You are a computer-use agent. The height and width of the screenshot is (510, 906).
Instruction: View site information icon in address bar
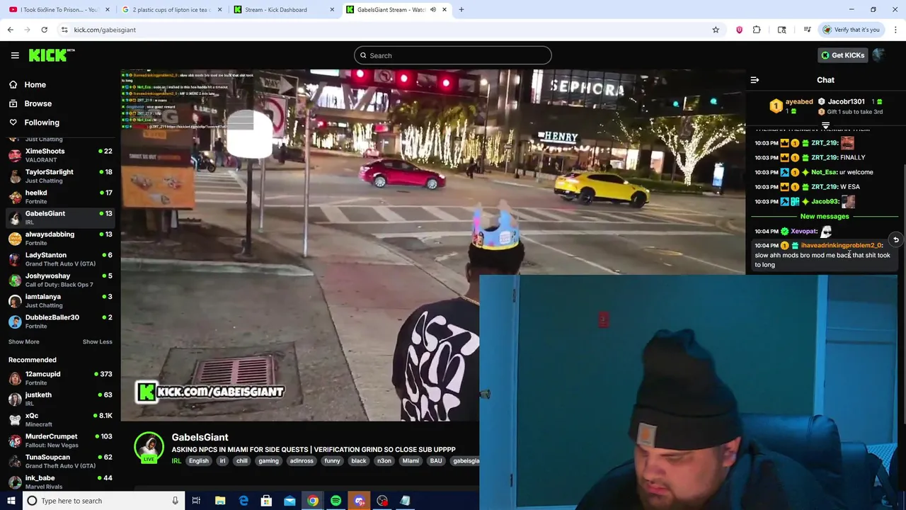pos(64,30)
